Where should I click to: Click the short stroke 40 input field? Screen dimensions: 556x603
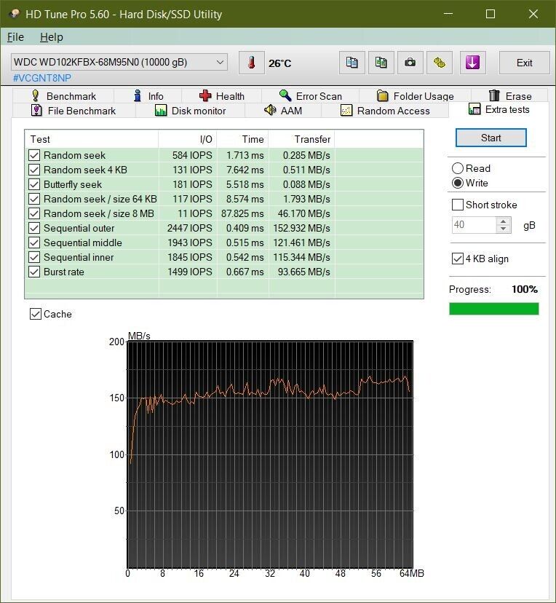pyautogui.click(x=474, y=225)
